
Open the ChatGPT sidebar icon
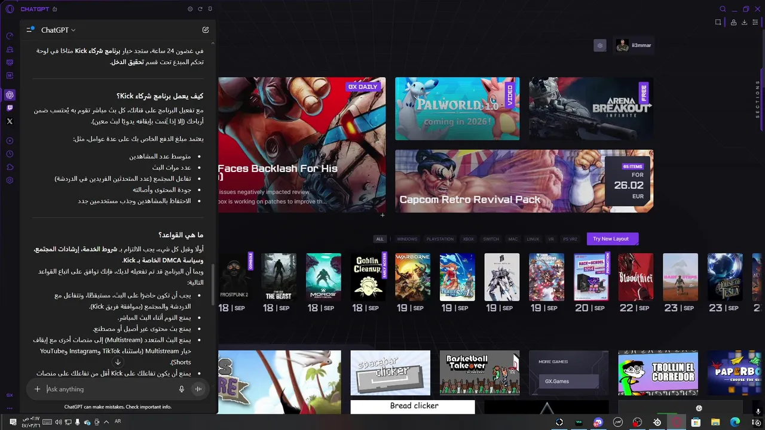click(x=10, y=95)
